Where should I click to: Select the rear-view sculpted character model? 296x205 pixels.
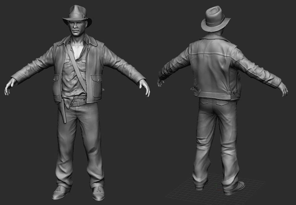(223, 100)
